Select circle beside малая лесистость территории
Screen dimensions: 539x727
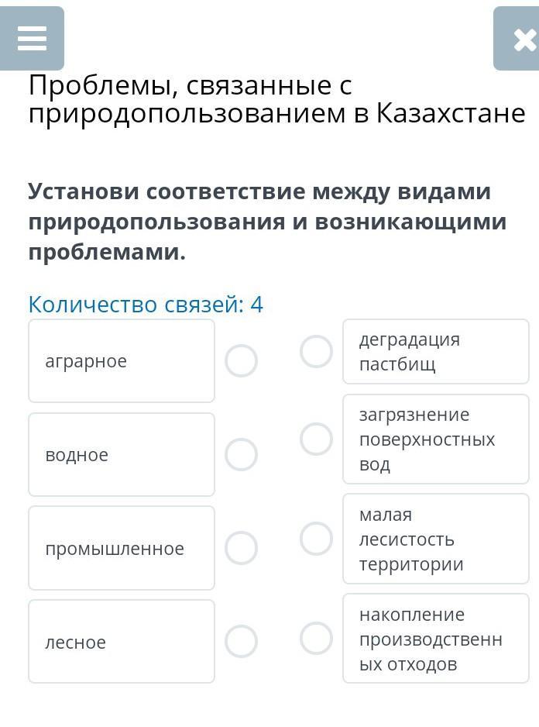click(316, 539)
